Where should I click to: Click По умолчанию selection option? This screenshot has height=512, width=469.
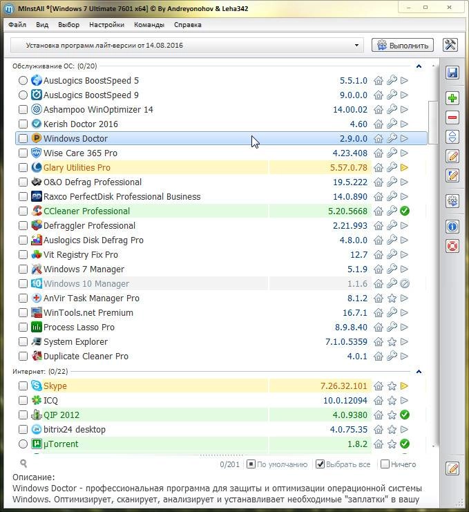tap(277, 464)
